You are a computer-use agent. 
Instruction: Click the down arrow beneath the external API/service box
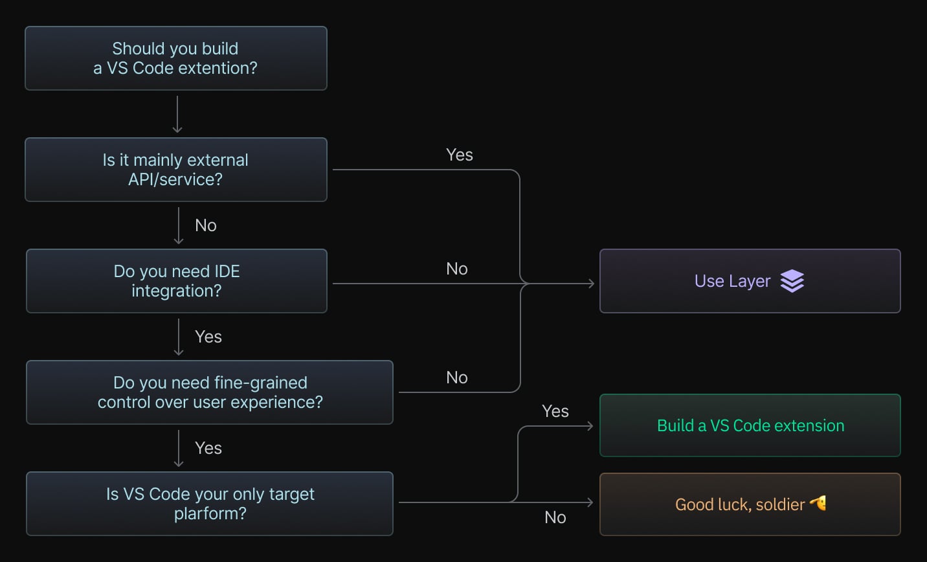[x=179, y=240]
